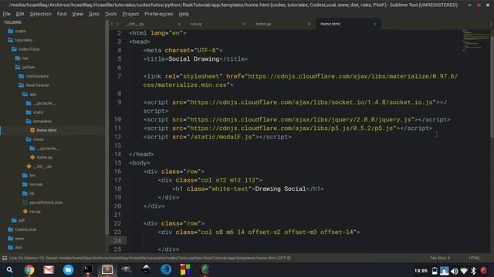This screenshot has width=494, height=277.
Task: Click the Bluetooth icon in system tray
Action: coord(473,271)
